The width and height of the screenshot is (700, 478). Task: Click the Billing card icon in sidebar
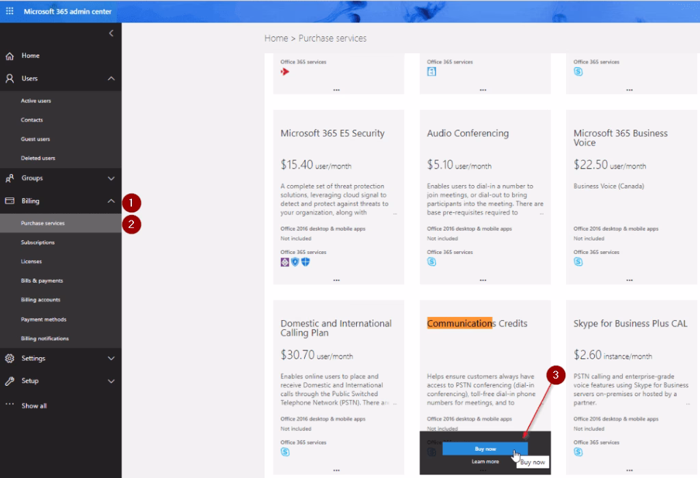(x=10, y=201)
